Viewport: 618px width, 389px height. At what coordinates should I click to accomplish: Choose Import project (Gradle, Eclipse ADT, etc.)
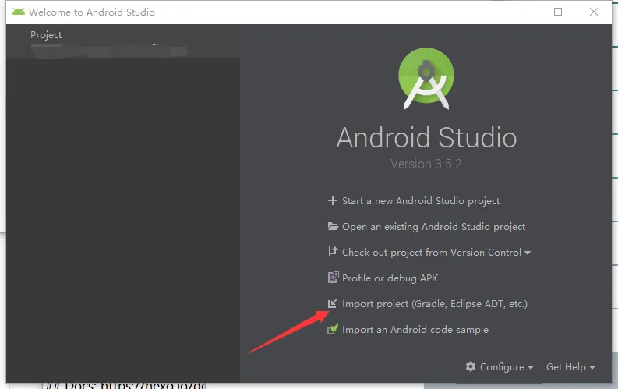pyautogui.click(x=434, y=303)
